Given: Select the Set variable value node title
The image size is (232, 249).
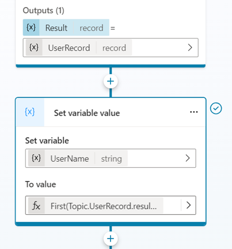Looking at the screenshot, I should point(87,113).
